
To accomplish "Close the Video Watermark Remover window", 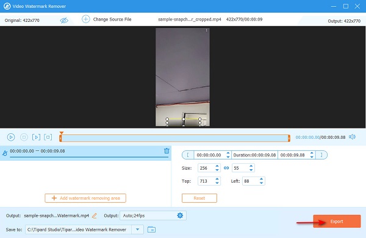I will (x=357, y=6).
